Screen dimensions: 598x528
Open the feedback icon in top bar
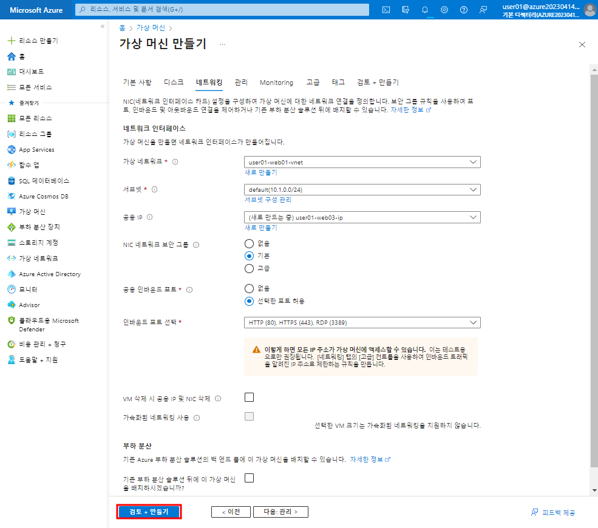(x=483, y=10)
